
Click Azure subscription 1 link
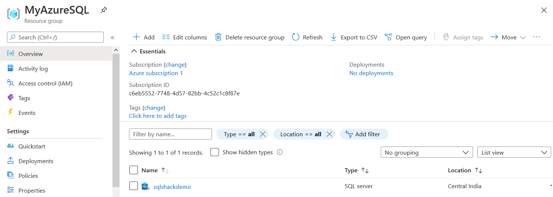[x=156, y=73]
